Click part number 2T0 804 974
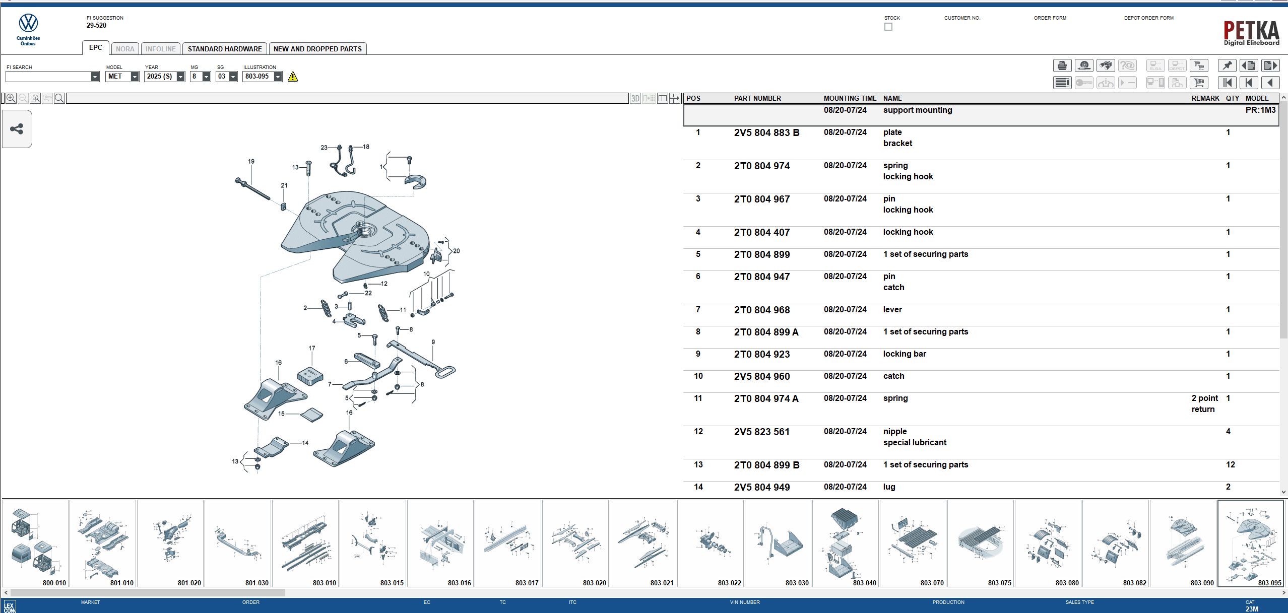Viewport: 1288px width, 613px height. pos(761,166)
